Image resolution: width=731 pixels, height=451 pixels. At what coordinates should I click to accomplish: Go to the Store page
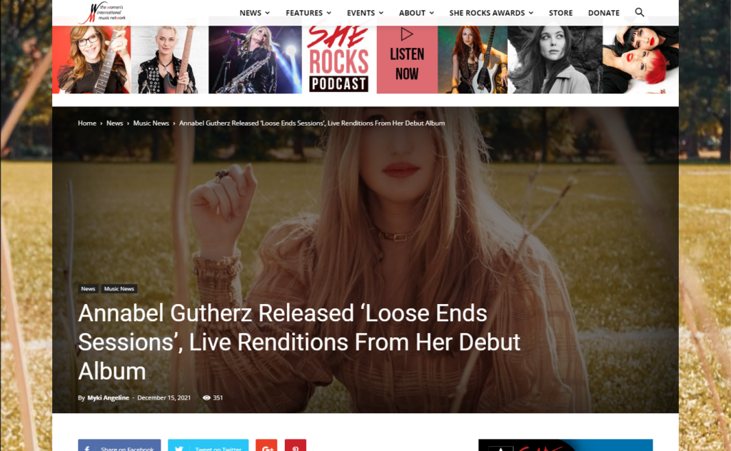click(561, 13)
